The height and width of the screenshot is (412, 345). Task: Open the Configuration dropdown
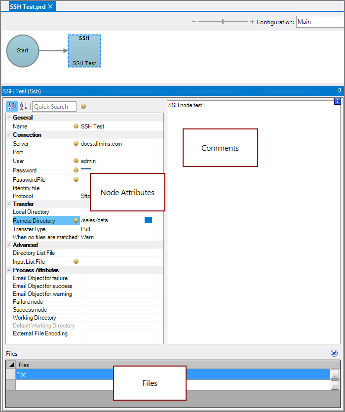coord(320,22)
